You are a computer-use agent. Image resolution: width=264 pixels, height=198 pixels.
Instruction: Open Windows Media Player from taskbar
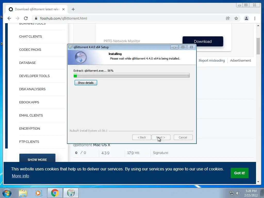[38, 193]
